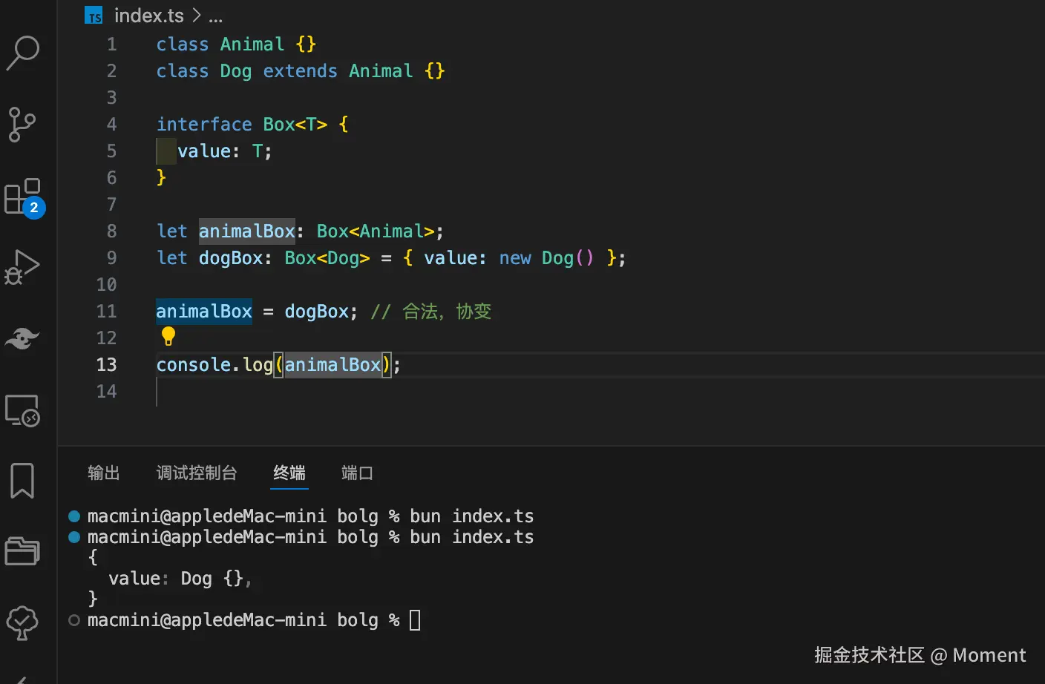
Task: Switch to the 输出 (Output) tab
Action: pyautogui.click(x=103, y=473)
